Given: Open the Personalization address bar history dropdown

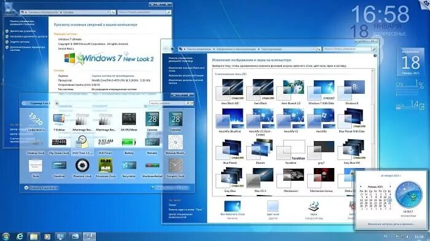Looking at the screenshot, I should point(313,49).
